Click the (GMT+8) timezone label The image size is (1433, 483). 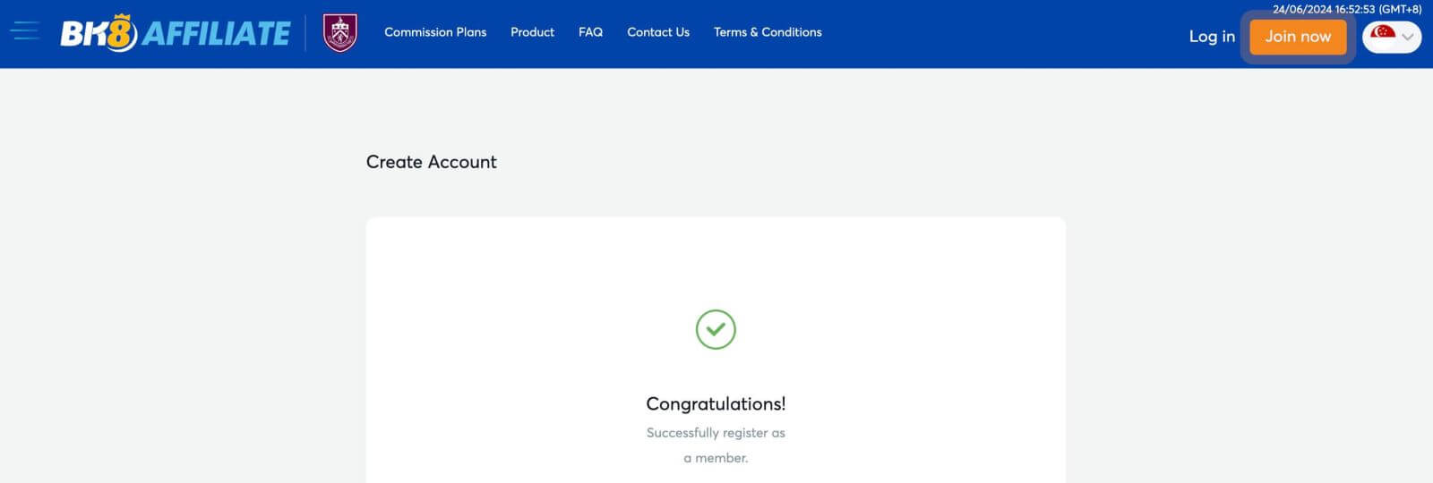click(1400, 9)
